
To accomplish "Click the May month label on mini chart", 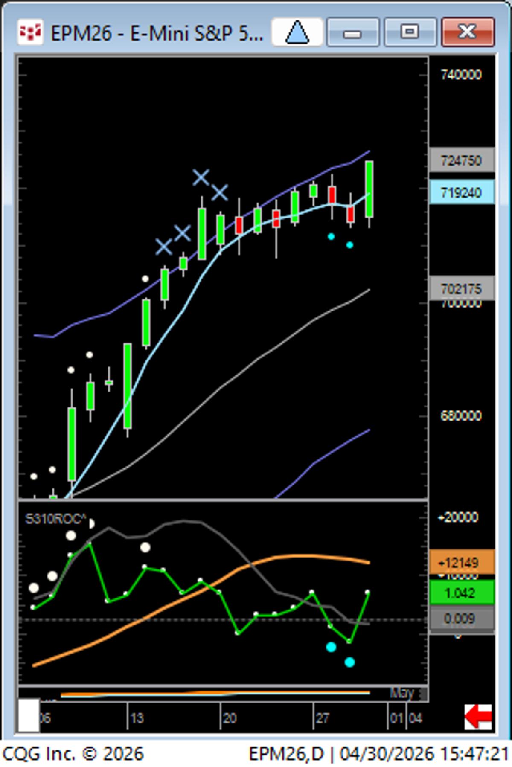I will [x=401, y=693].
